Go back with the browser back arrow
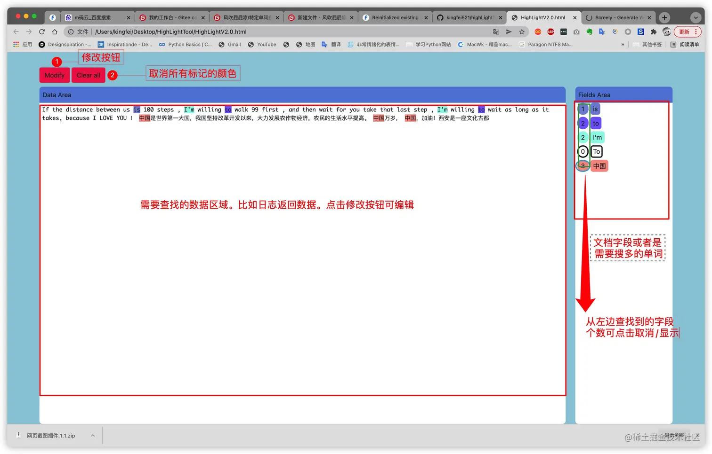Image resolution: width=712 pixels, height=454 pixels. [x=16, y=31]
